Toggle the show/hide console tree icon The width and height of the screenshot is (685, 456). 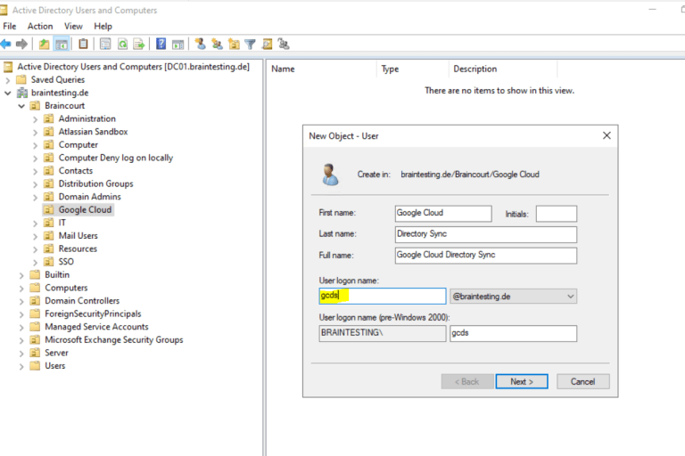coord(62,44)
